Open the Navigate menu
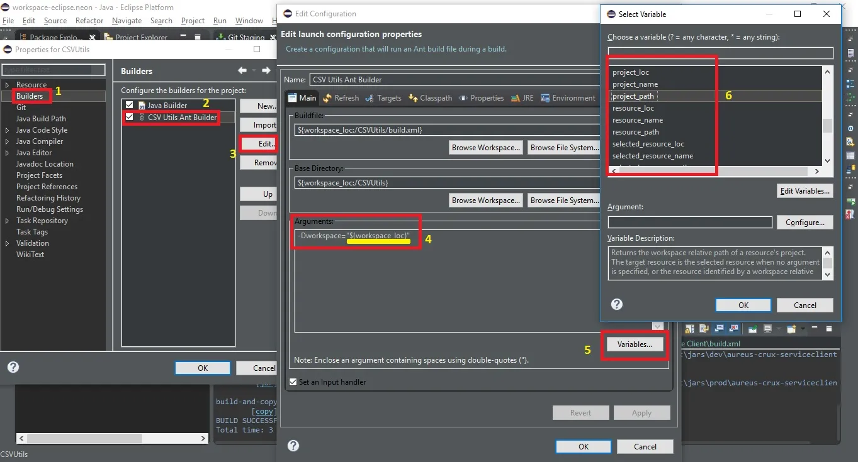This screenshot has height=462, width=858. point(127,21)
